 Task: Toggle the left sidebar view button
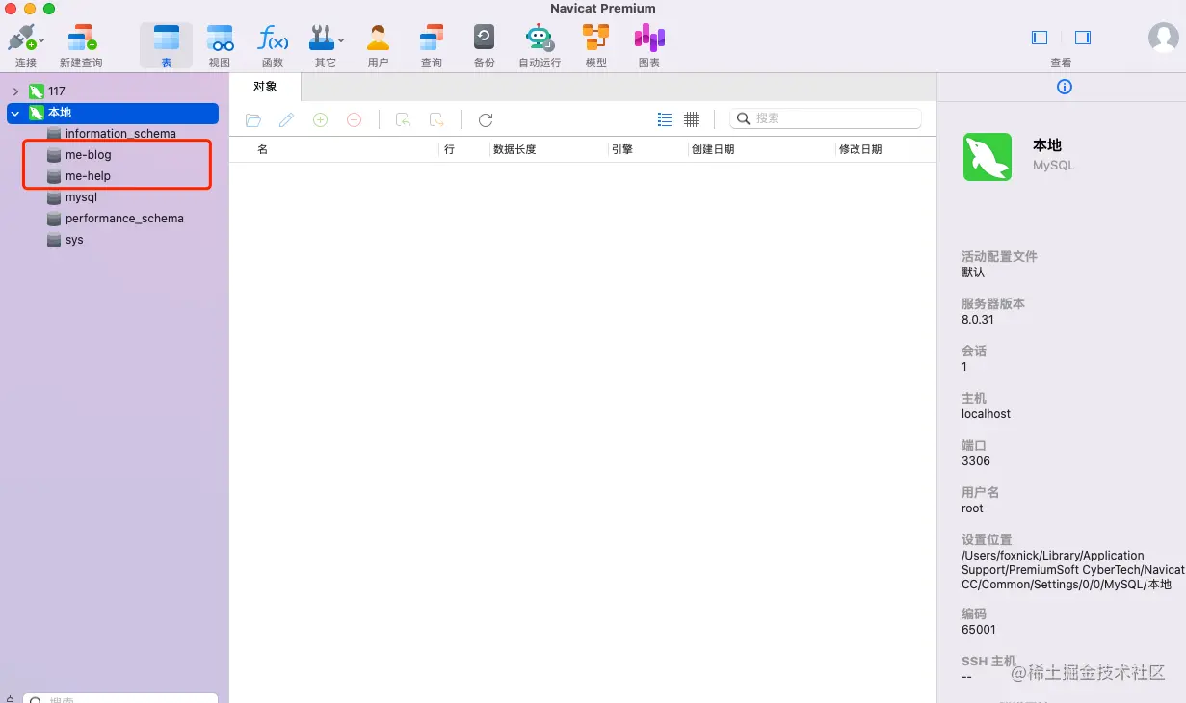[x=1040, y=38]
